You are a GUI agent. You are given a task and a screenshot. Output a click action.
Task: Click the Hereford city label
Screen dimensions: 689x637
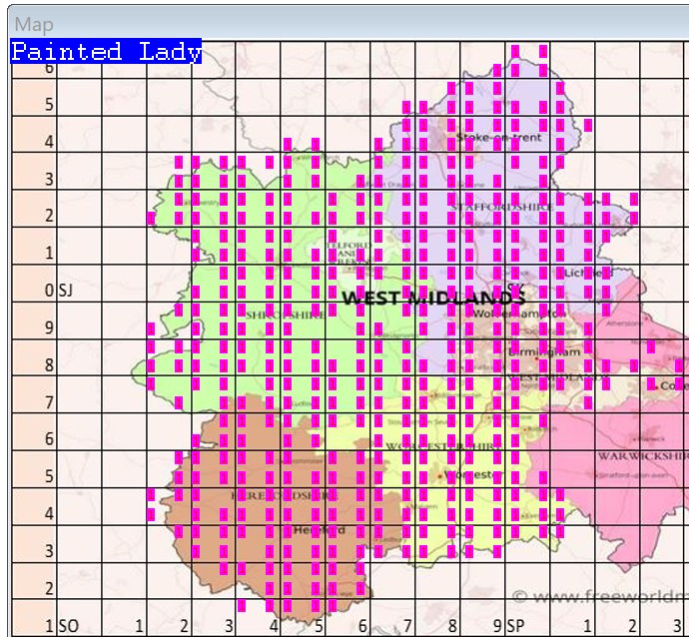pyautogui.click(x=319, y=530)
